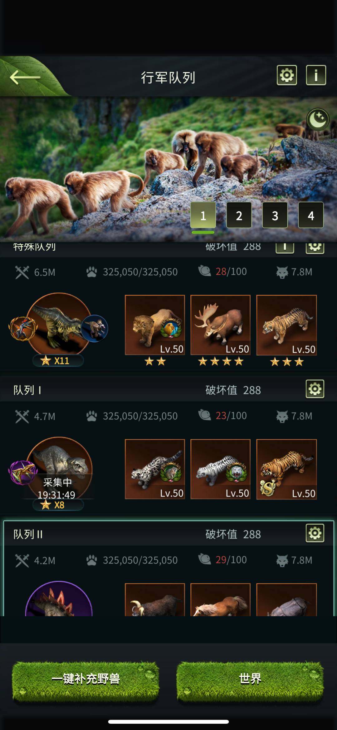Image resolution: width=337 pixels, height=730 pixels.
Task: Open the info icon in the header
Action: [316, 75]
